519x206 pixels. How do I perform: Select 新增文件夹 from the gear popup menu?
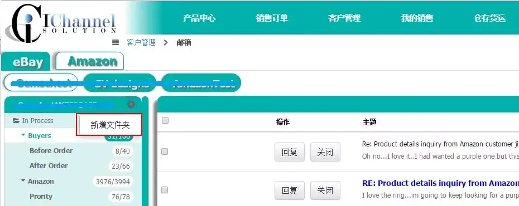click(110, 125)
